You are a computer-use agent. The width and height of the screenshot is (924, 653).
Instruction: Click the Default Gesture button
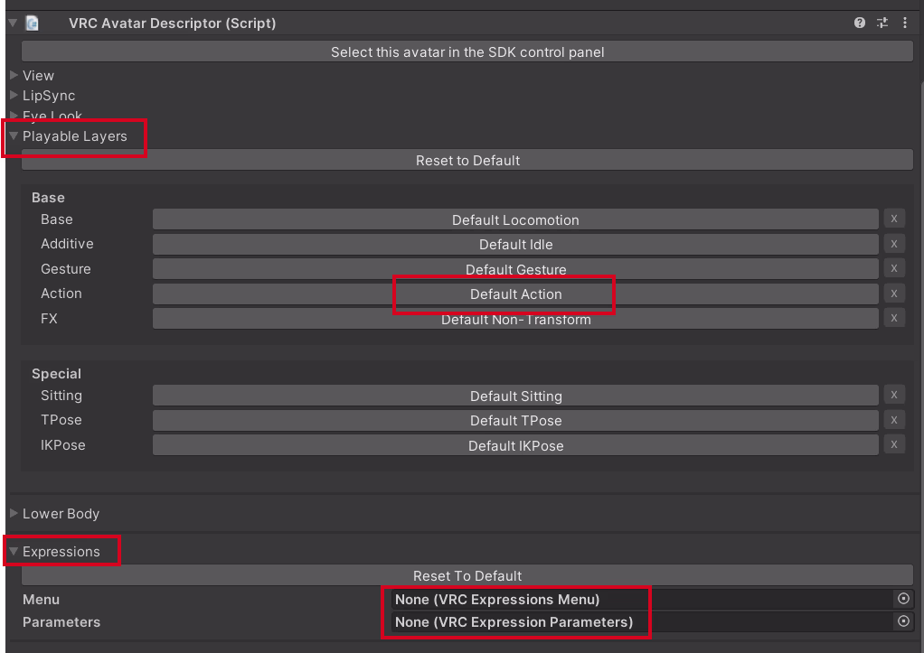515,269
